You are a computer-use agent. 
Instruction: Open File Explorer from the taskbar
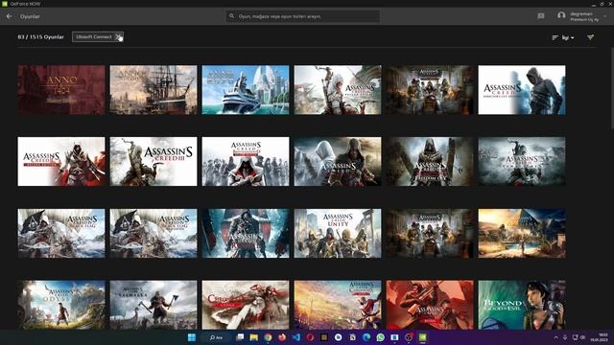click(253, 337)
